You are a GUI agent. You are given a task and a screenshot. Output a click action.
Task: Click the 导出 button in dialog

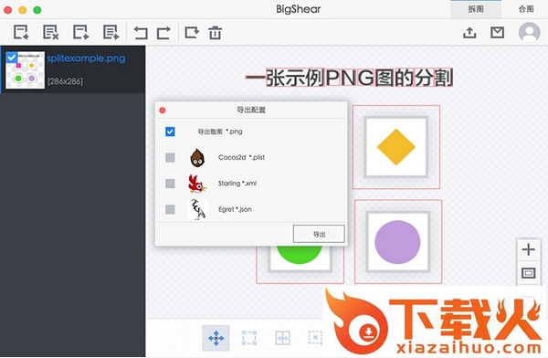tap(319, 234)
